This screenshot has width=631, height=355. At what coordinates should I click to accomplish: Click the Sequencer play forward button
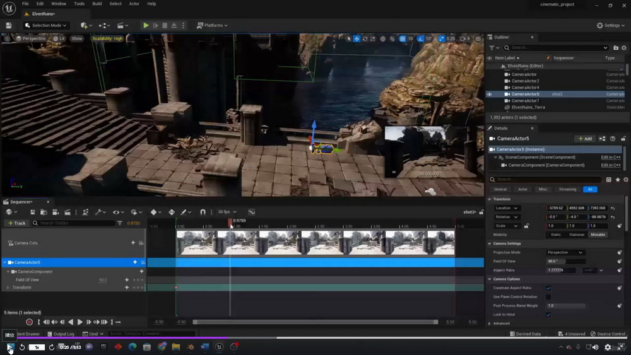(x=80, y=322)
